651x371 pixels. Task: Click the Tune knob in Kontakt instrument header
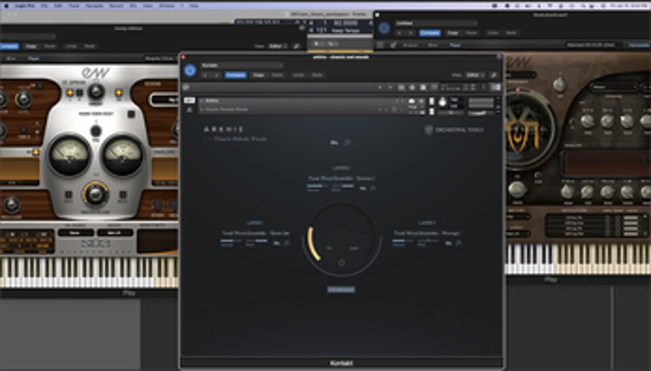pyautogui.click(x=443, y=102)
